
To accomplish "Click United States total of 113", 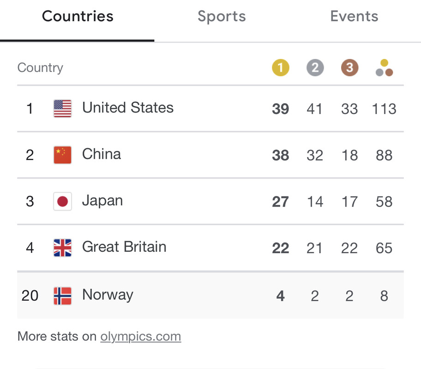I will pos(384,109).
